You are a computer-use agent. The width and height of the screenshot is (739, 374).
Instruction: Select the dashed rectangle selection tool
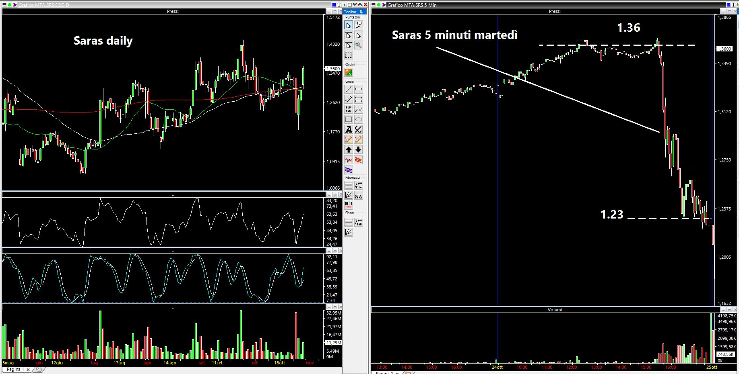pyautogui.click(x=349, y=55)
